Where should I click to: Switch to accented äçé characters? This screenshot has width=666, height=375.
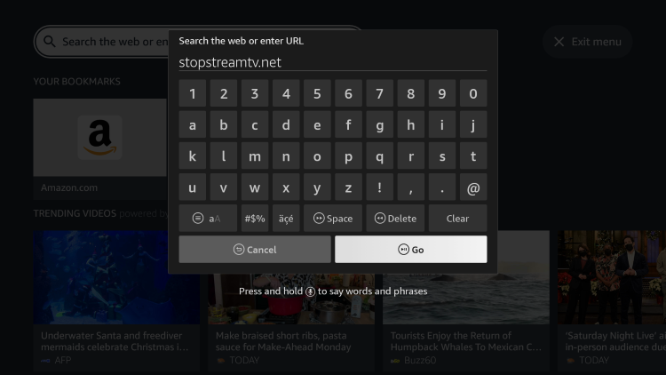(286, 218)
